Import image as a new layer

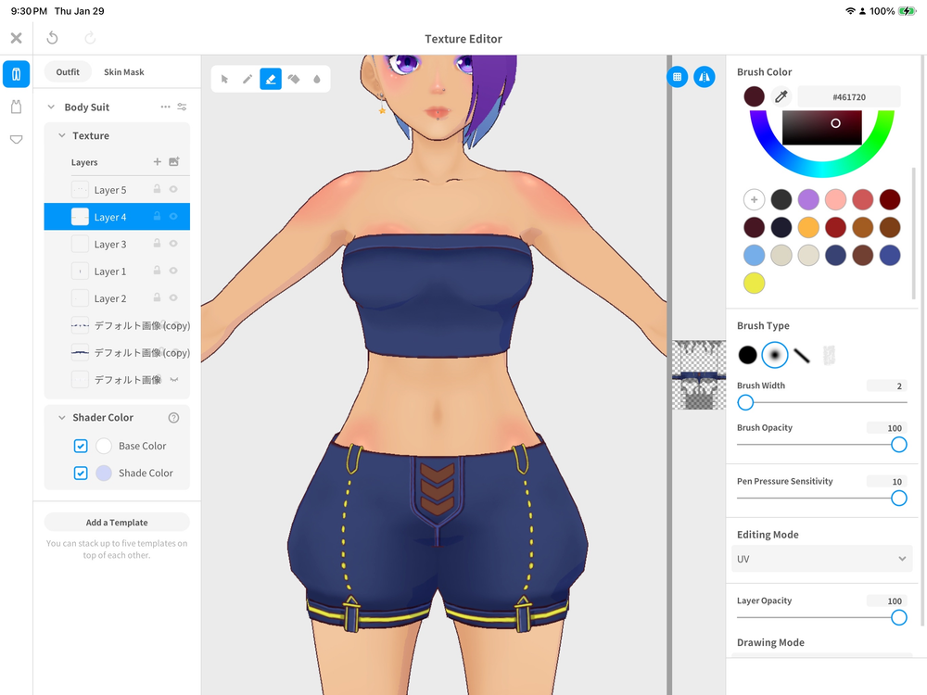coord(173,162)
